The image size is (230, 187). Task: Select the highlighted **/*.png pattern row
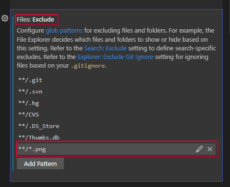116,149
